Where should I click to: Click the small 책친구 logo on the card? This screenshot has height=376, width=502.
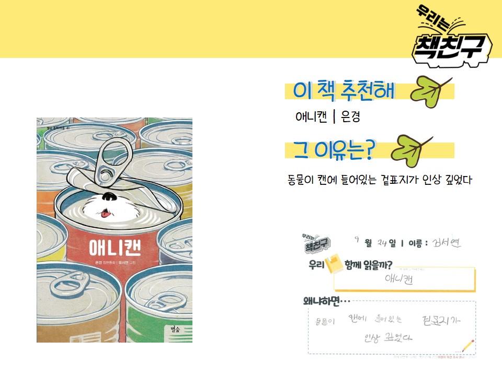316,244
